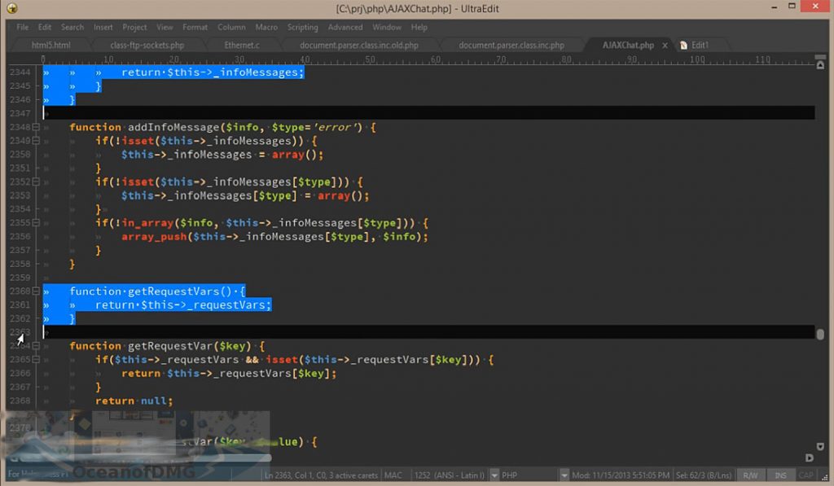Open the Insert menu

click(x=103, y=27)
